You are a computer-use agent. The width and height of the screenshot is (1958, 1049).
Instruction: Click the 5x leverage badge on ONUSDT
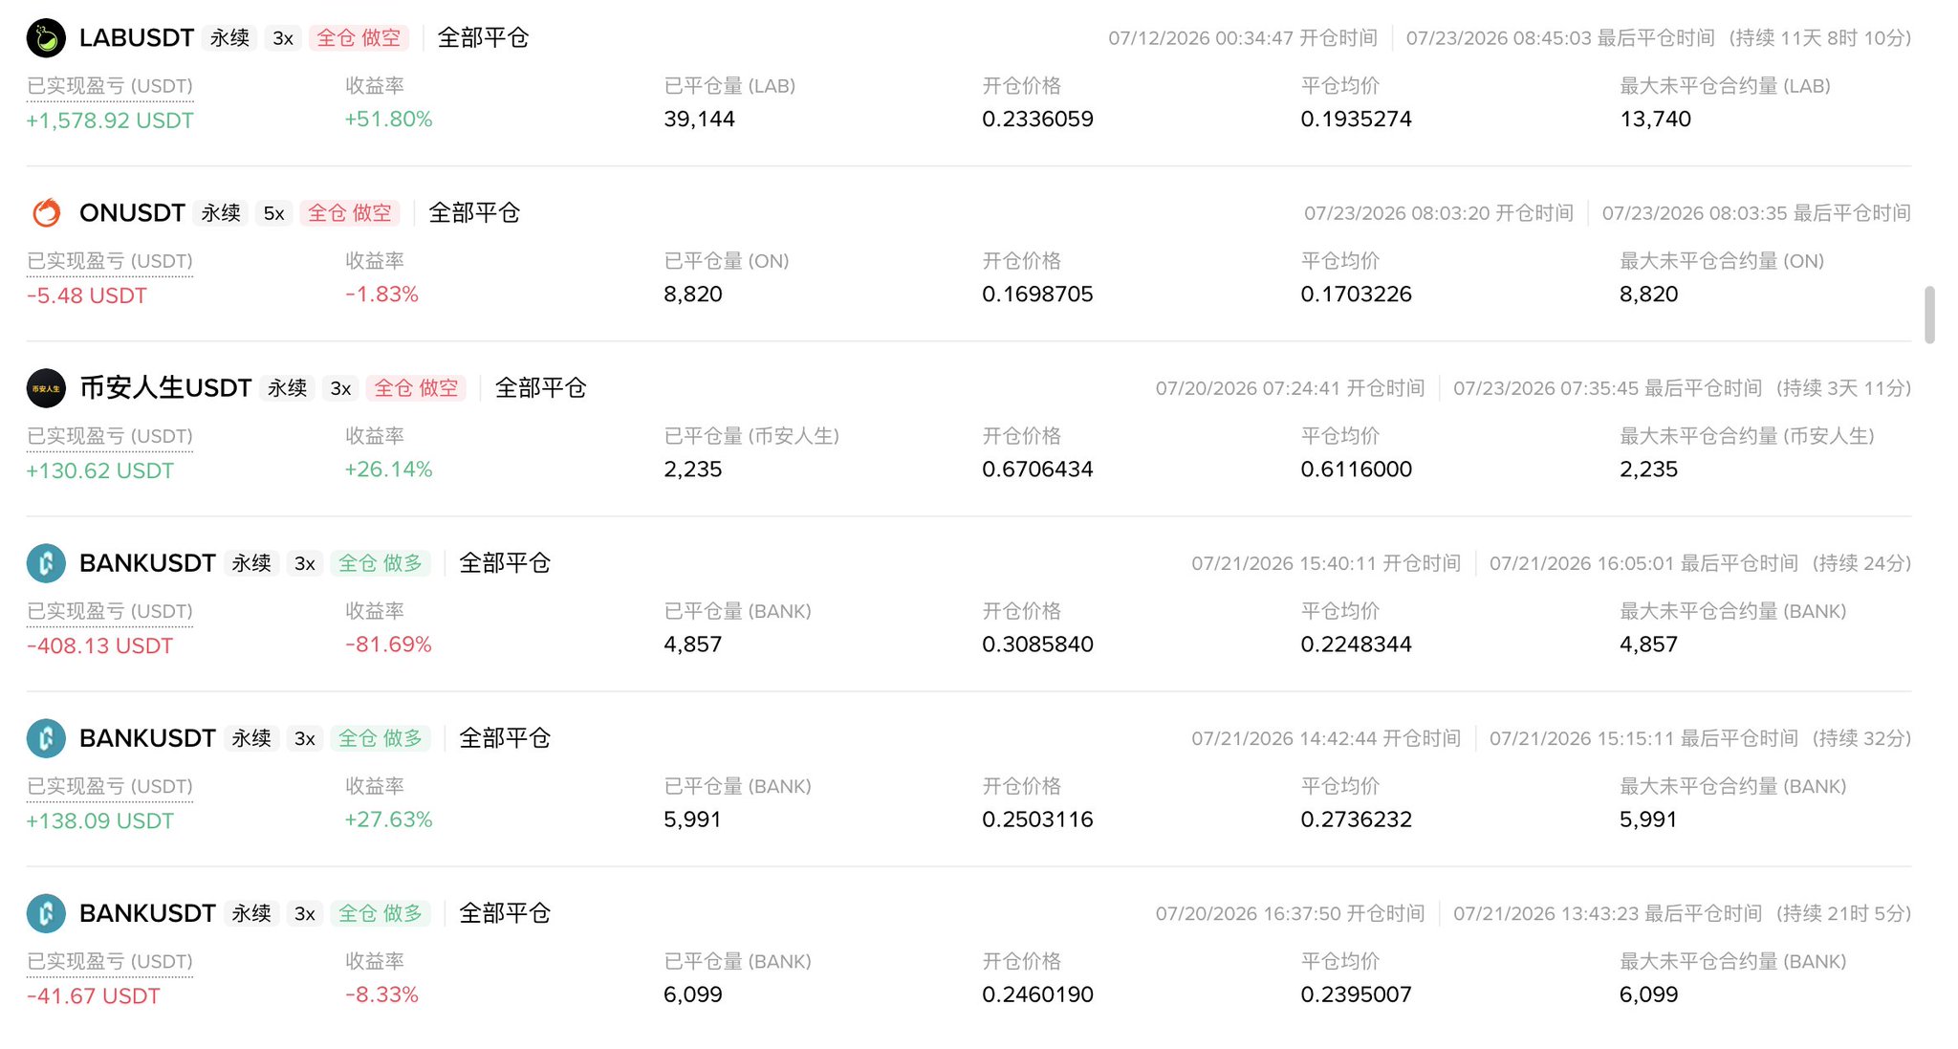[273, 213]
